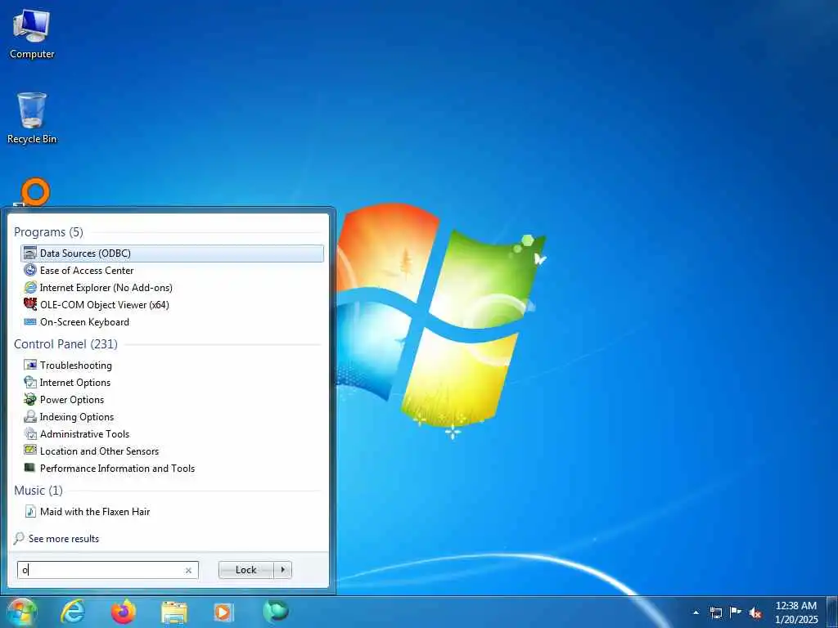Image resolution: width=838 pixels, height=628 pixels.
Task: Open the On-Screen Keyboard result
Action: coord(172,322)
